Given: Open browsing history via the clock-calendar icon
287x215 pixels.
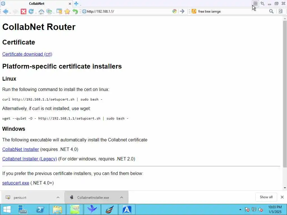Looking at the screenshot, I should [x=49, y=11].
